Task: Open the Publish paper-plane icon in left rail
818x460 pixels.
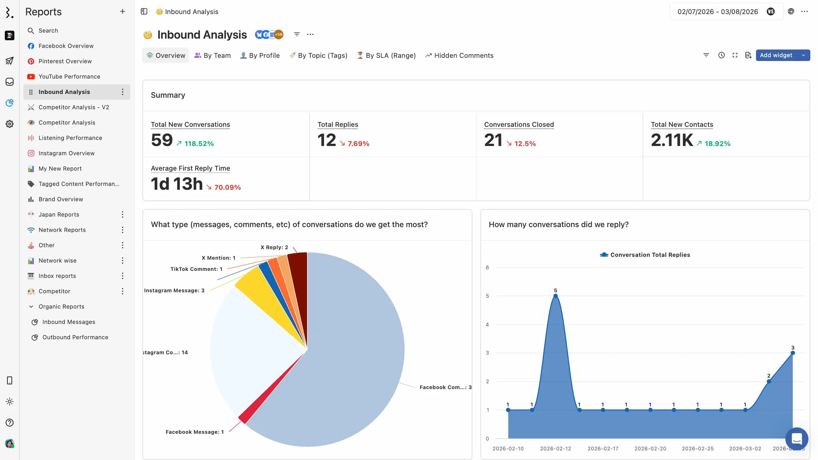Action: (10, 61)
